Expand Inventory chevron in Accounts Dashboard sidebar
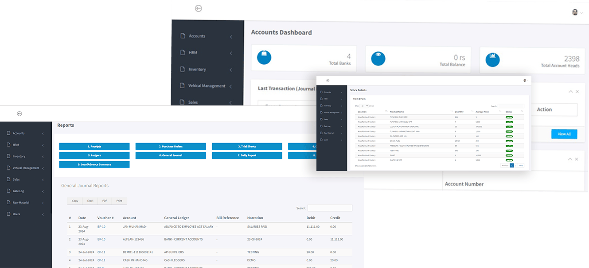 pyautogui.click(x=231, y=70)
